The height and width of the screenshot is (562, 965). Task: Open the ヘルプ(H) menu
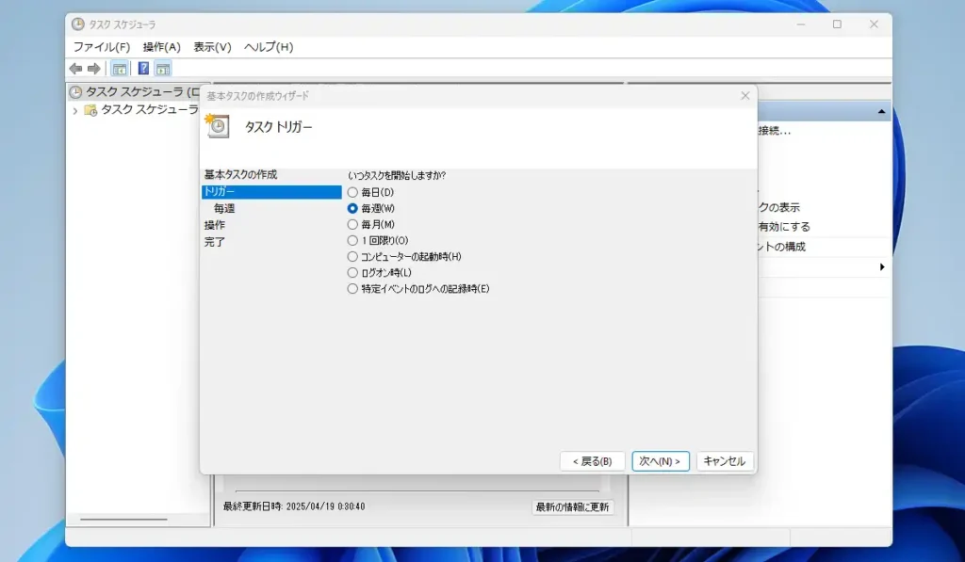(x=269, y=47)
